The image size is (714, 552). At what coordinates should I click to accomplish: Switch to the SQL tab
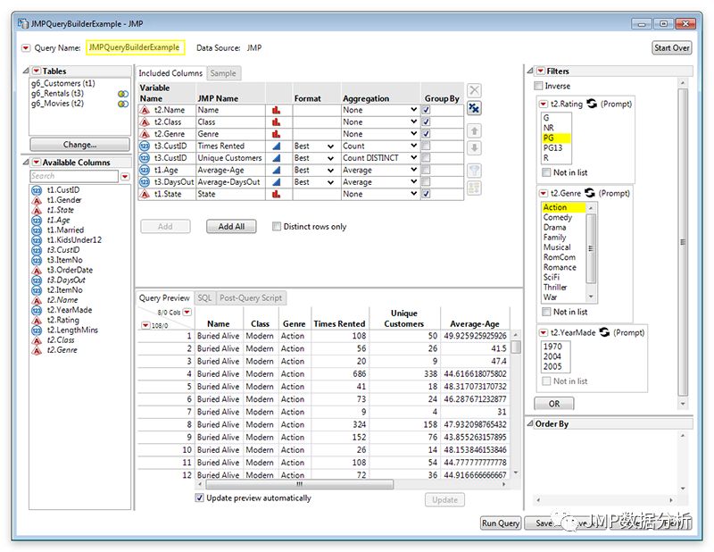(x=204, y=298)
